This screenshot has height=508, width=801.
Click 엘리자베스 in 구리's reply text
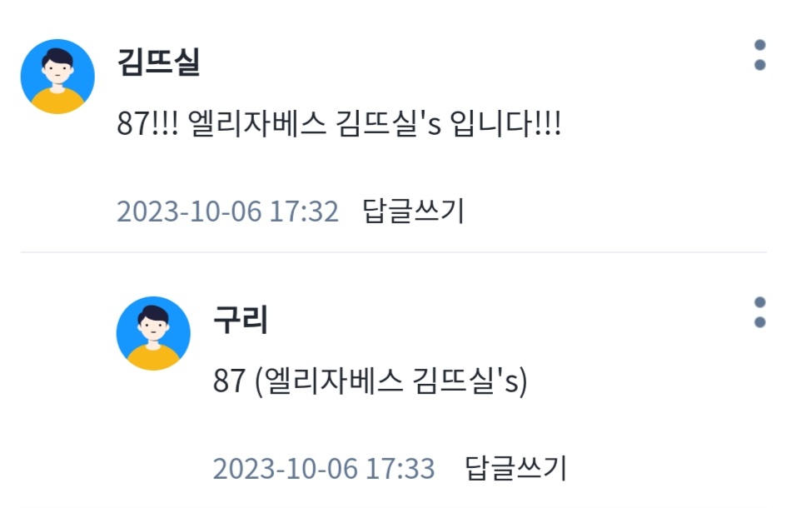[x=334, y=381]
